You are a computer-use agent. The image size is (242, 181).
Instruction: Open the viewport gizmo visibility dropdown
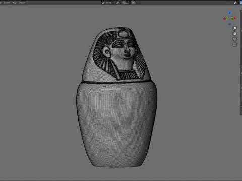(236, 3)
